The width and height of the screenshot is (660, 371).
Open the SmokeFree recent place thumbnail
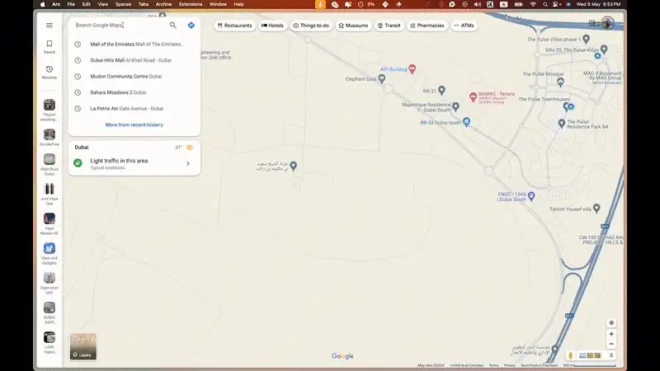coord(49,134)
